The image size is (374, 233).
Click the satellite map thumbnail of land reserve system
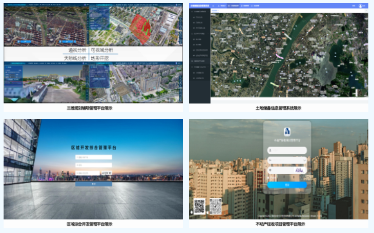(x=289, y=56)
